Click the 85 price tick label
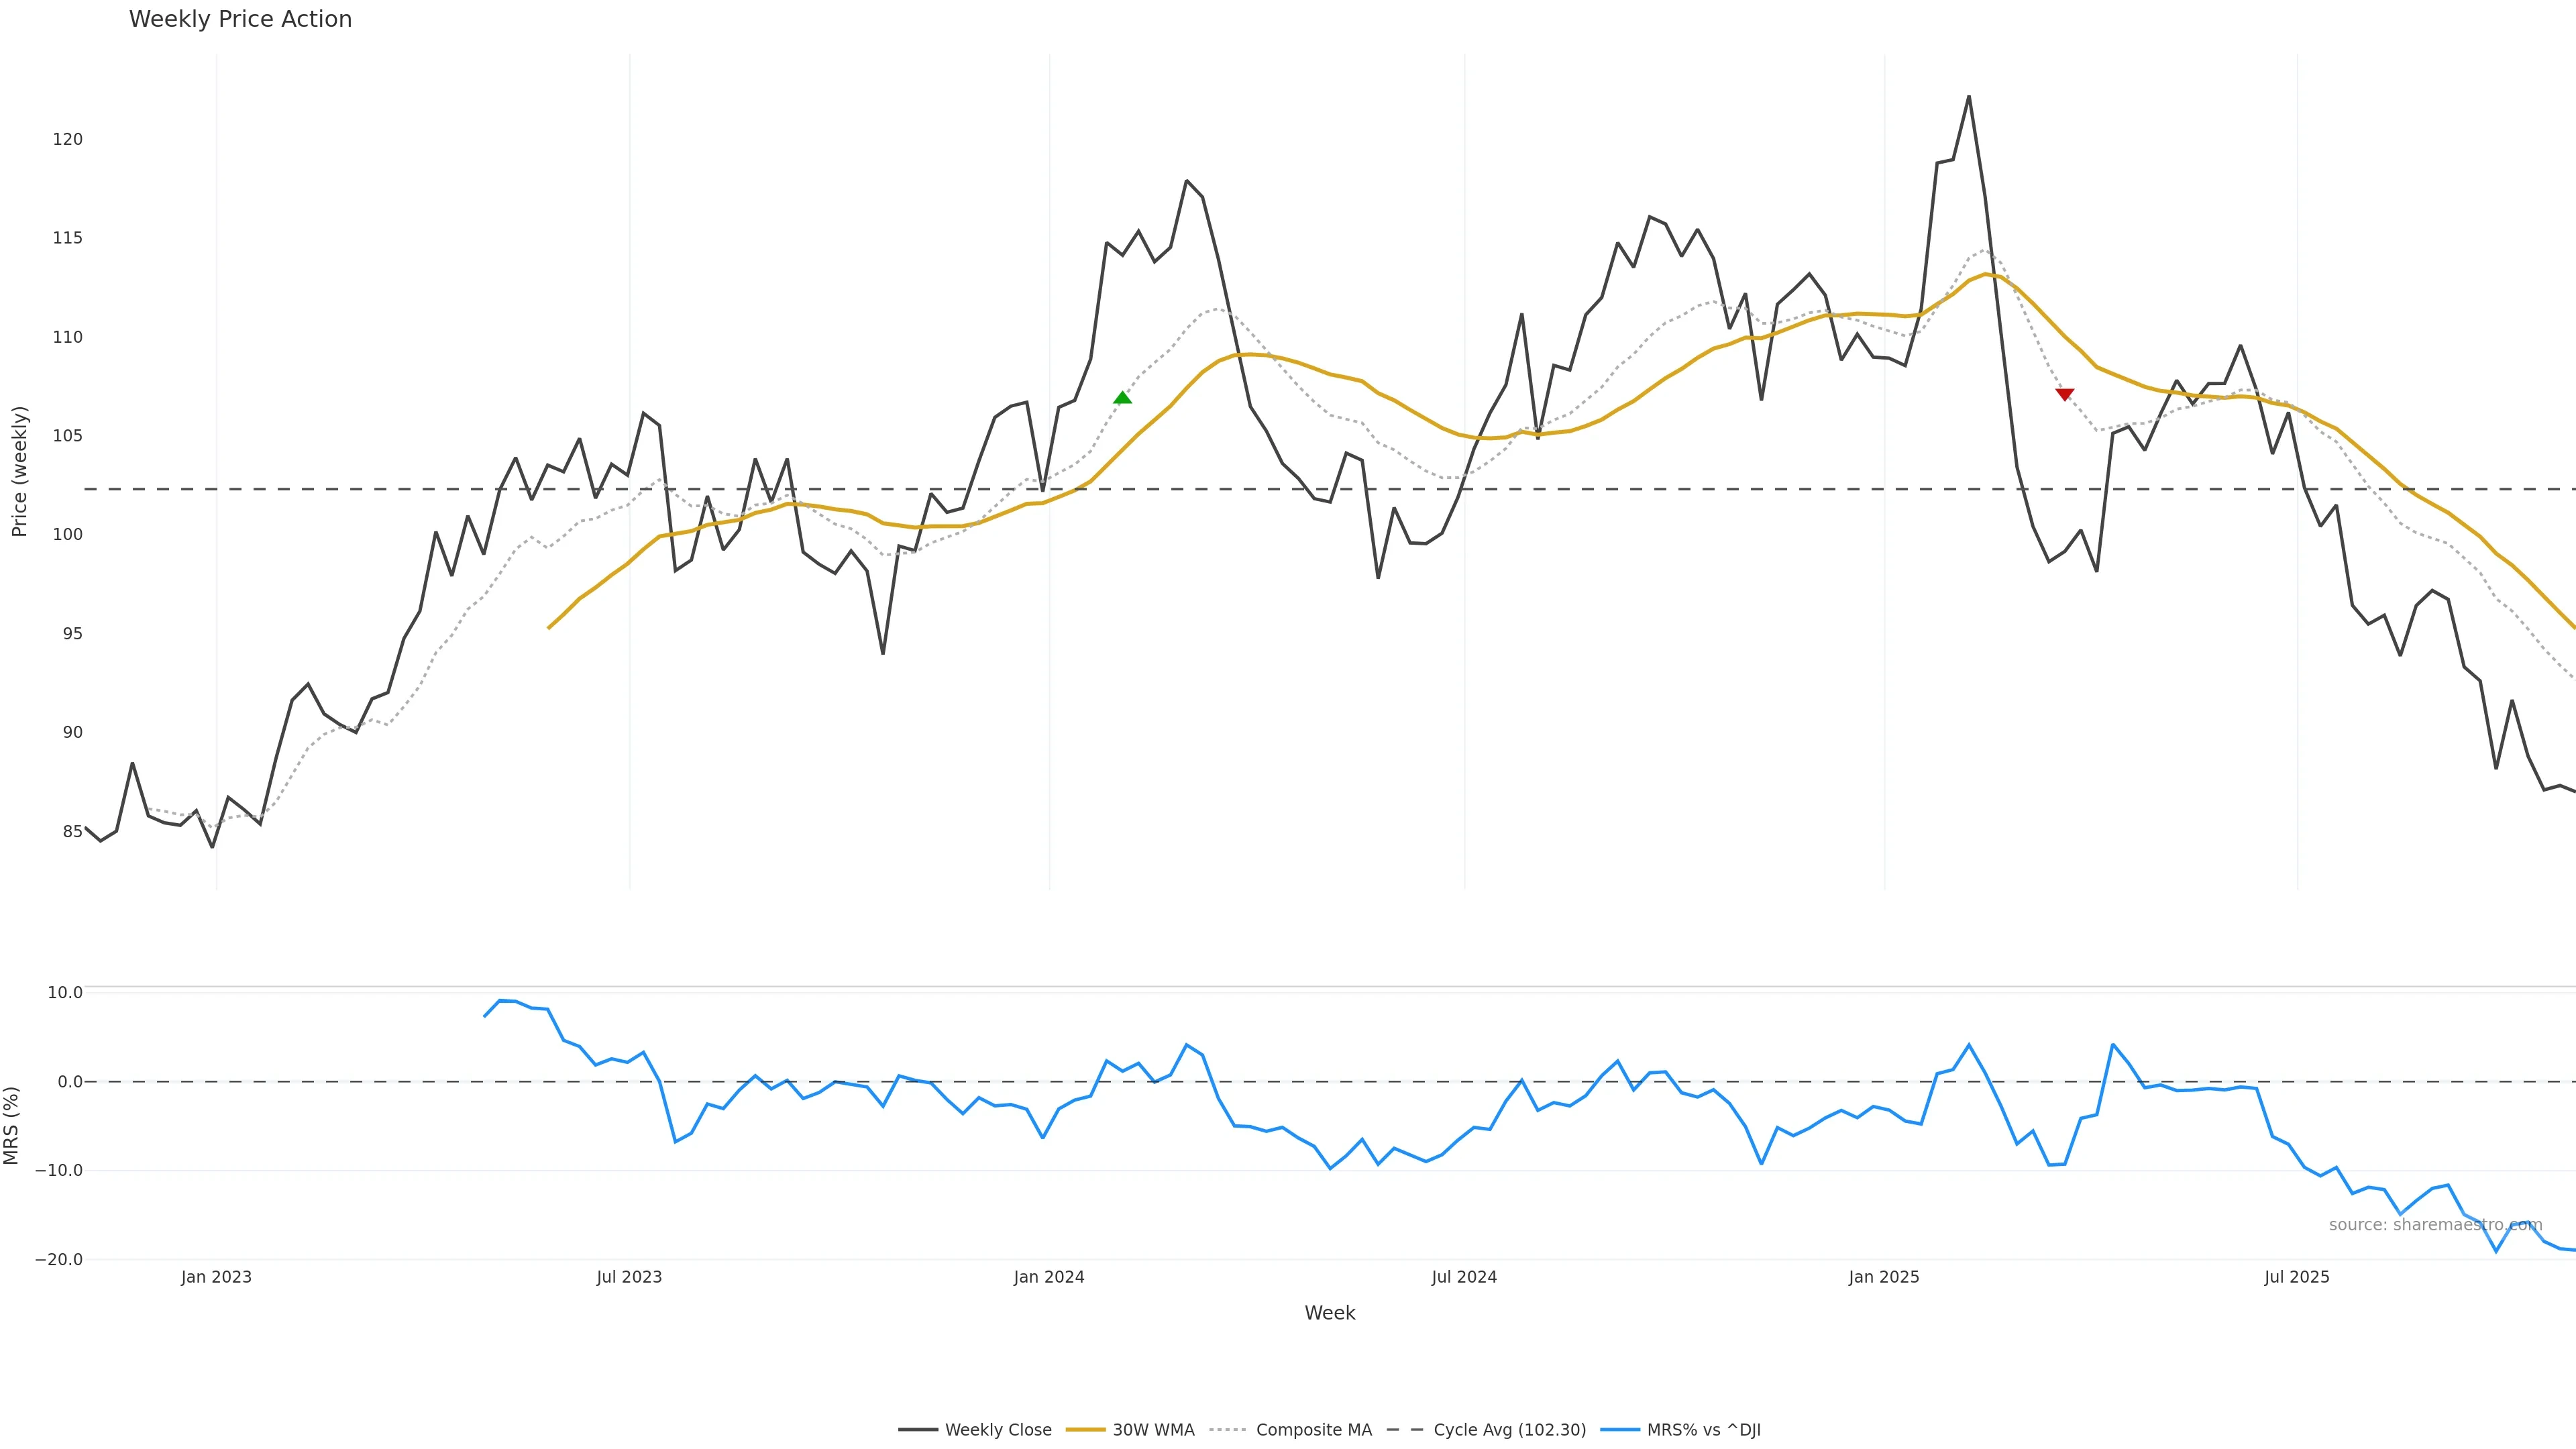 coord(73,831)
